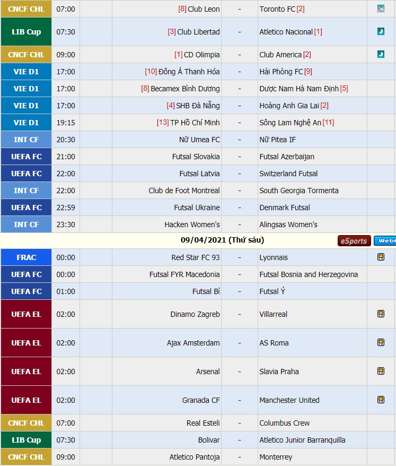This screenshot has height=466, width=396.
Task: Select the VIE D1 label for TP Hồ Chí Minh
Action: 26,123
